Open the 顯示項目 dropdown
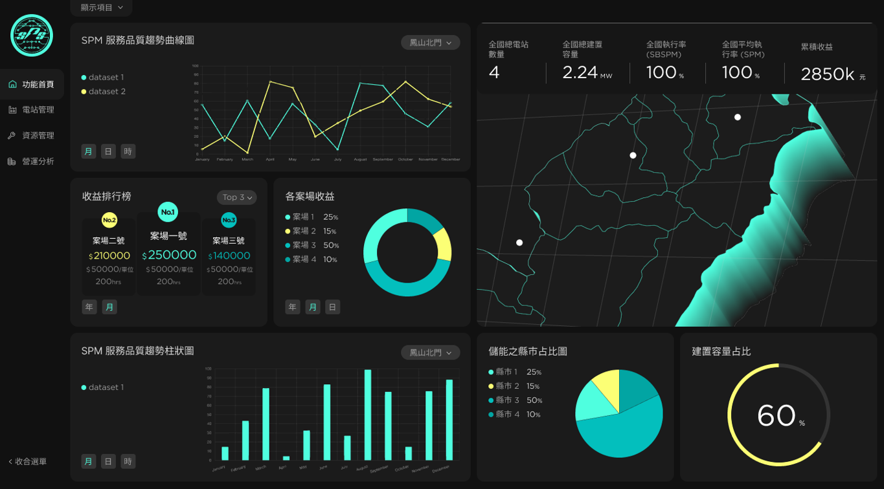This screenshot has height=489, width=884. [102, 8]
